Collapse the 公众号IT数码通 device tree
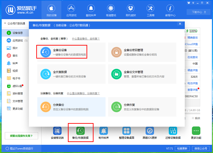Screen dimensions: 213x153 pyautogui.click(x=5, y=24)
